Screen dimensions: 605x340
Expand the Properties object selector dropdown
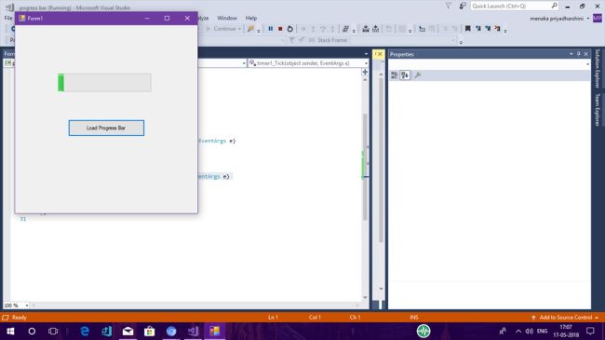(587, 64)
